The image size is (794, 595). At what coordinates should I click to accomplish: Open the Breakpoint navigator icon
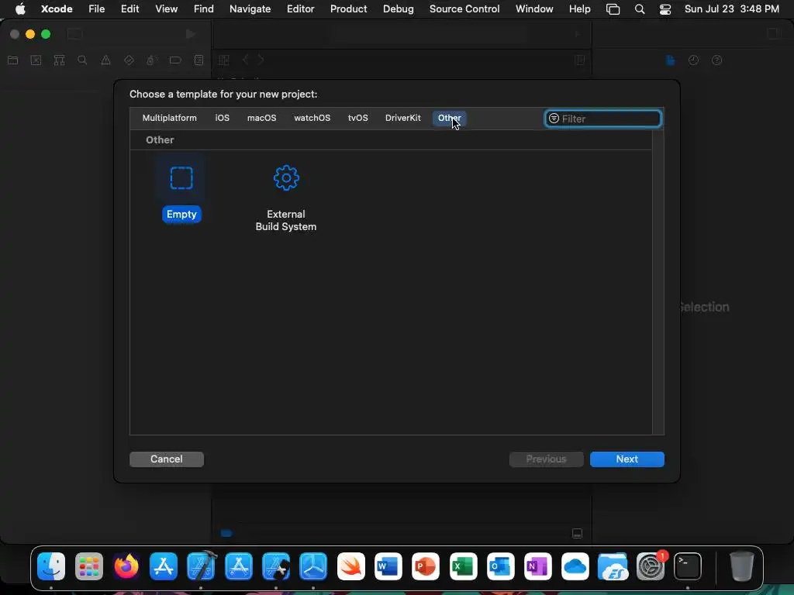pos(175,60)
